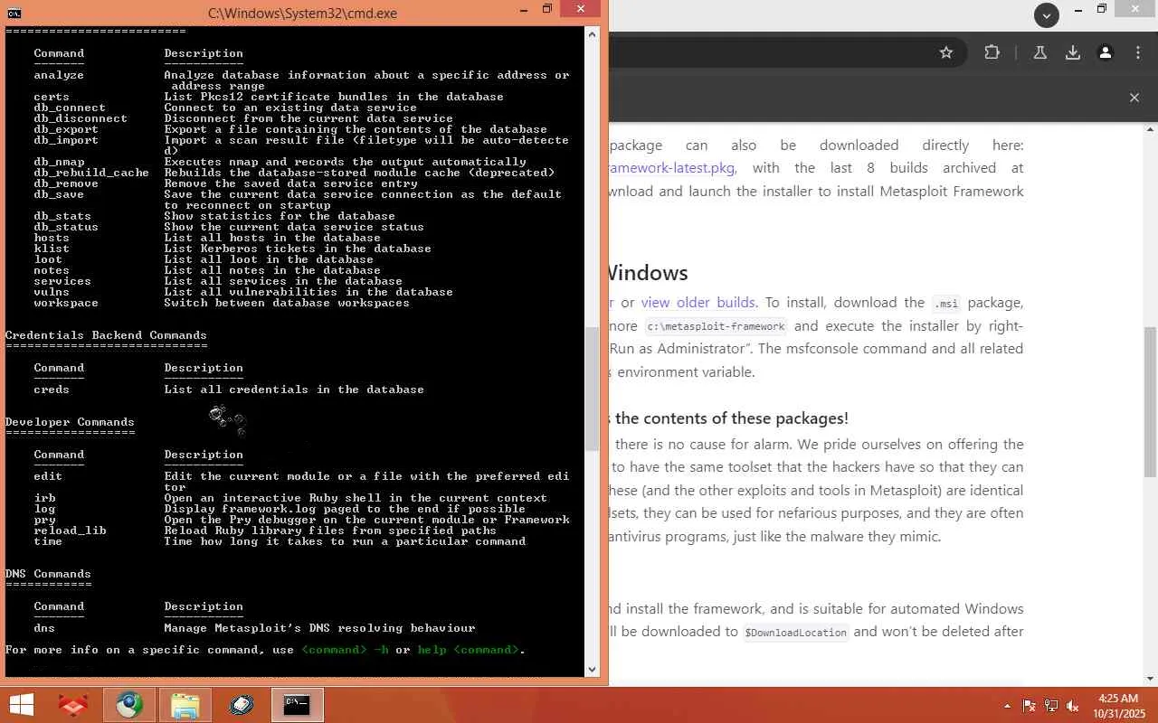Viewport: 1158px width, 723px height.
Task: Expand the browser tab search dropdown
Action: (x=1047, y=14)
